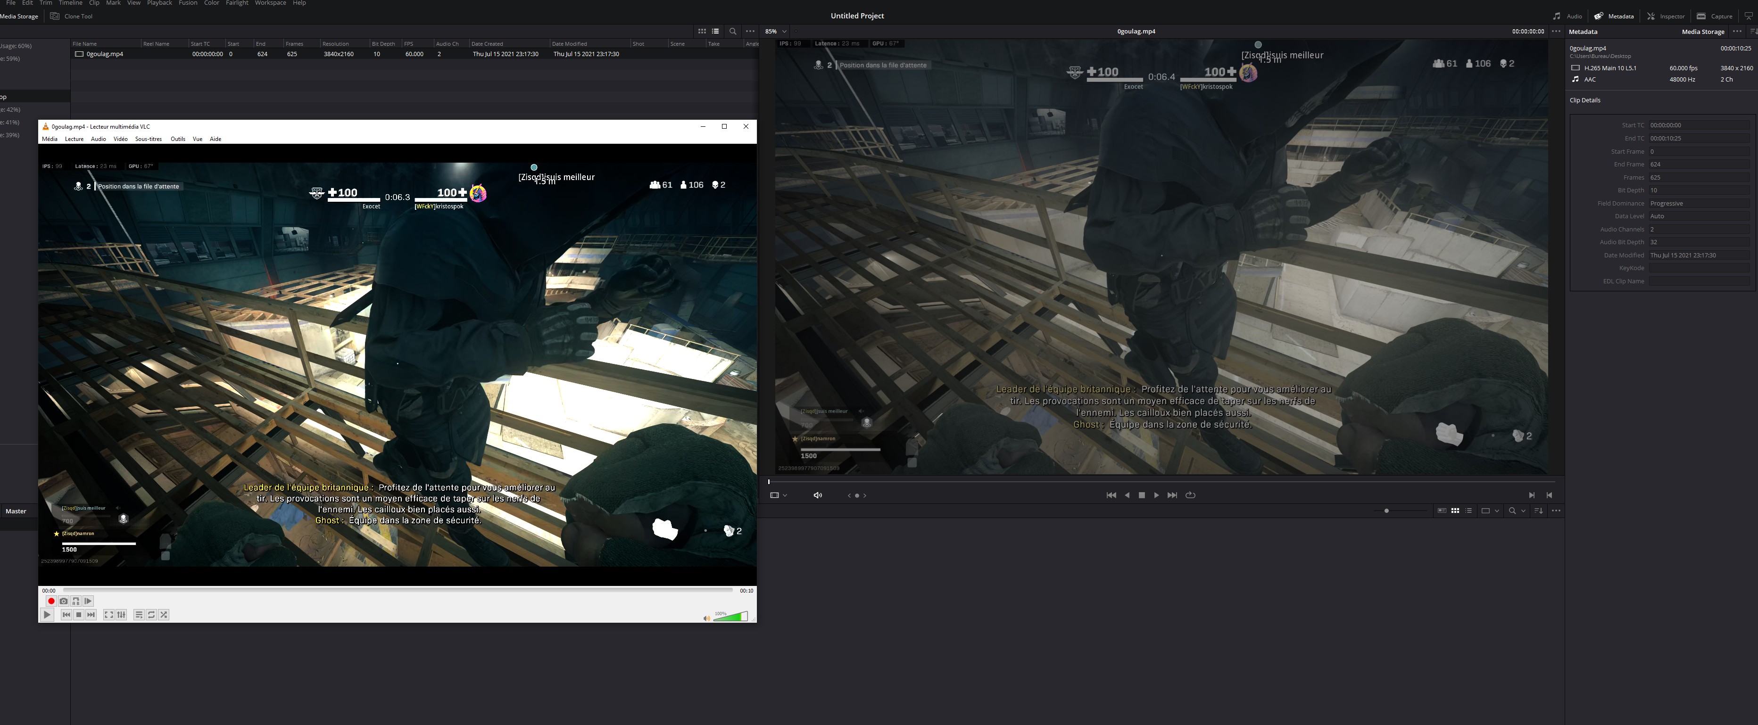The height and width of the screenshot is (725, 1758).
Task: Click VLC record button
Action: (x=51, y=601)
